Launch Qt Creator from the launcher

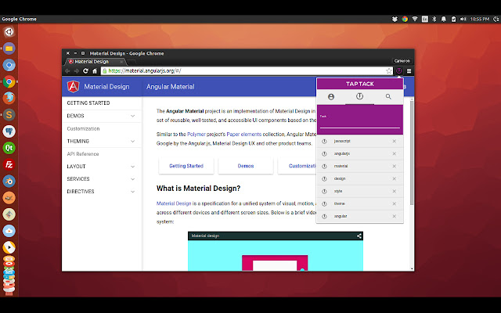coord(9,148)
